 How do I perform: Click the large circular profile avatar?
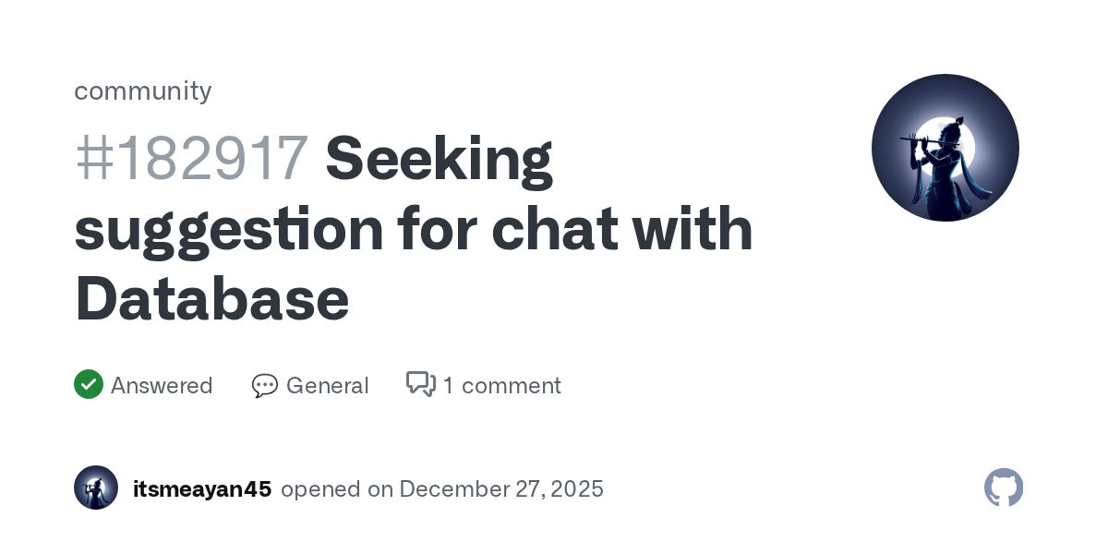point(945,148)
